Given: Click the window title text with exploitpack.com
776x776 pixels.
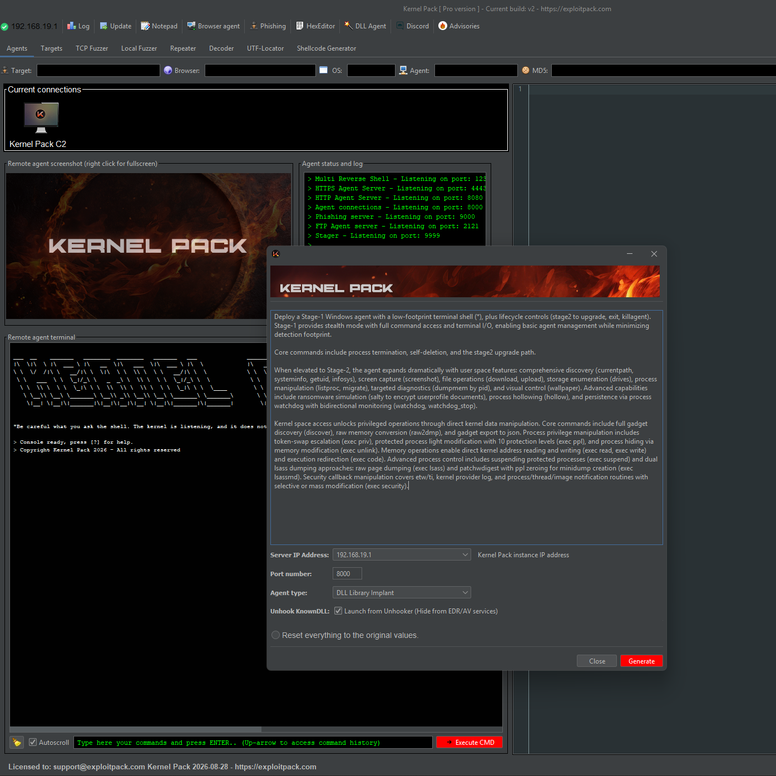Looking at the screenshot, I should click(507, 9).
